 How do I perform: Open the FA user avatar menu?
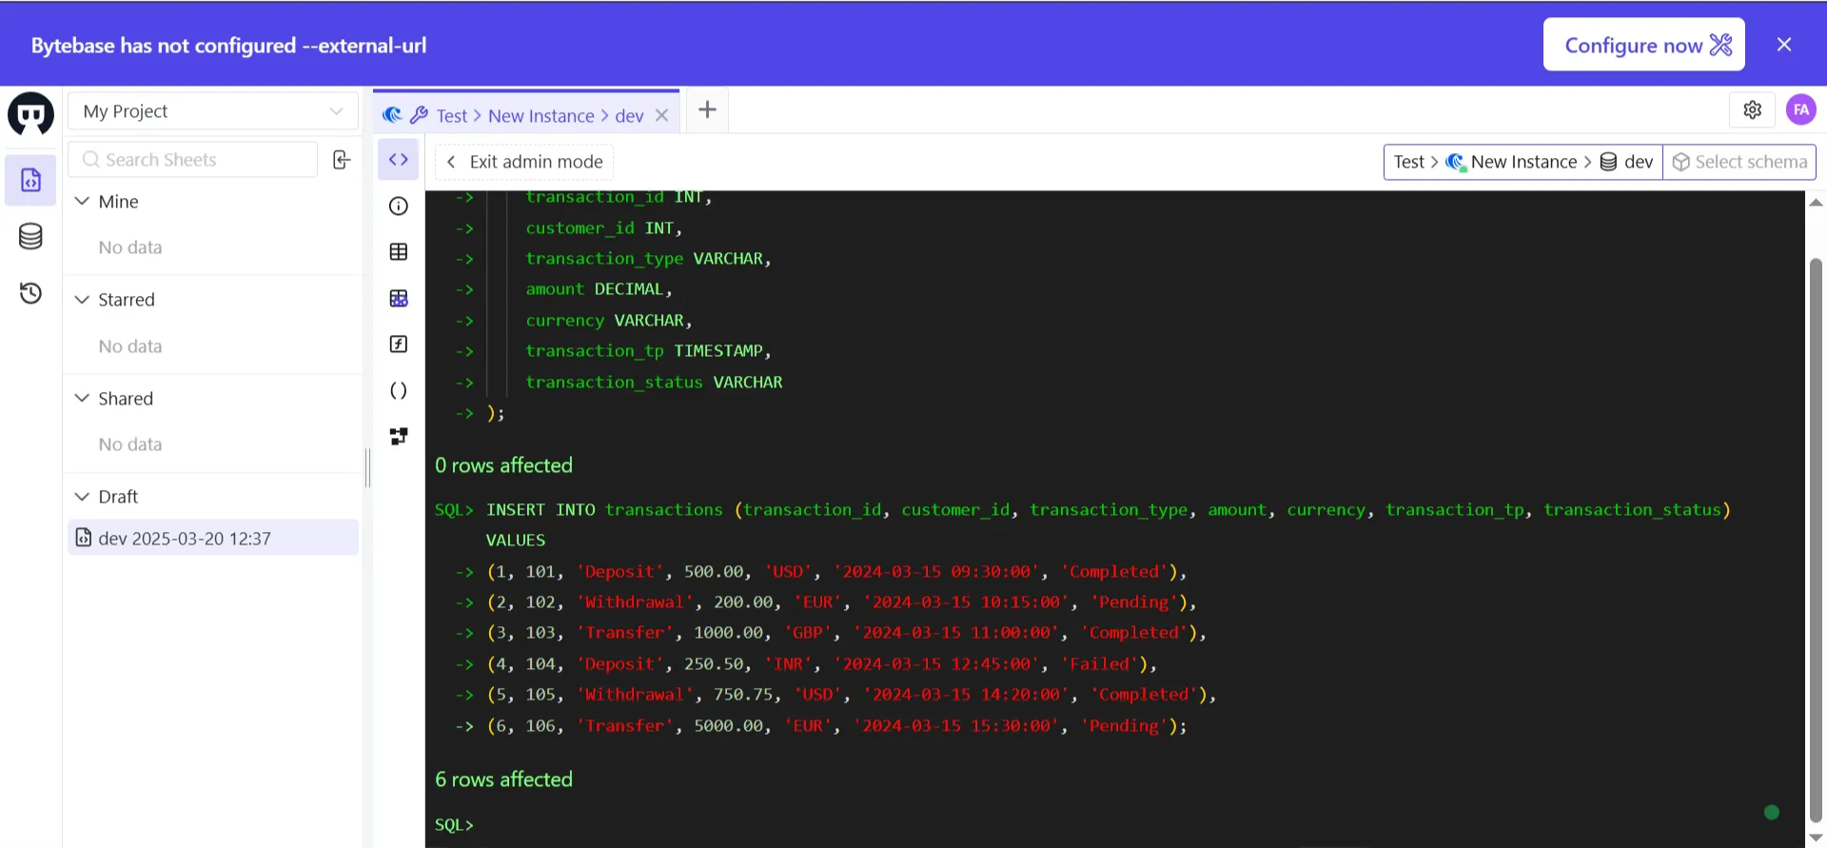(x=1800, y=110)
